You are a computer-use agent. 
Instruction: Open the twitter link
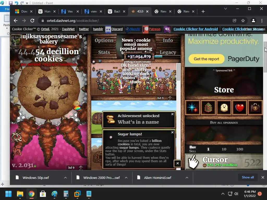click(84, 29)
